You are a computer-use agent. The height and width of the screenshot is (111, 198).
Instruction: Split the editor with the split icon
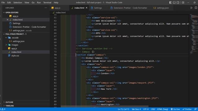click(x=196, y=8)
